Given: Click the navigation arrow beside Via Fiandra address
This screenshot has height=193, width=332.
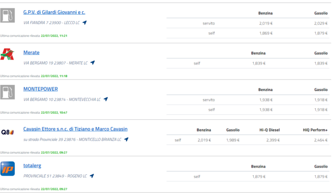Looking at the screenshot, I should click(84, 22).
